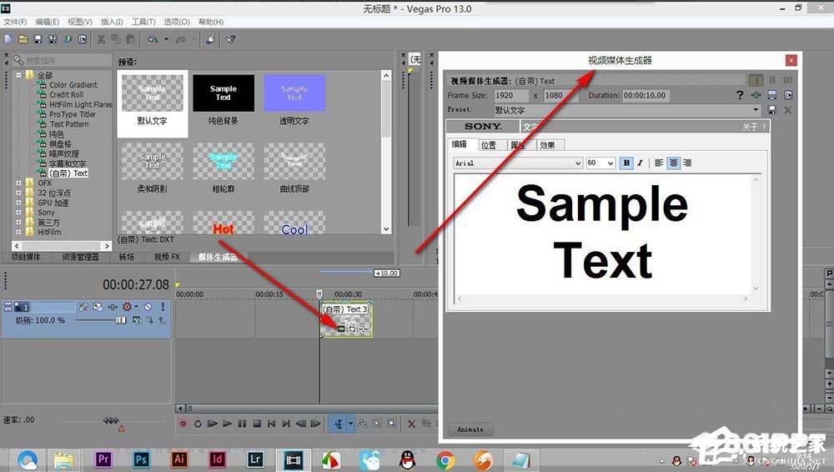Toggle Bold formatting in text editor
The height and width of the screenshot is (472, 834).
coord(626,163)
